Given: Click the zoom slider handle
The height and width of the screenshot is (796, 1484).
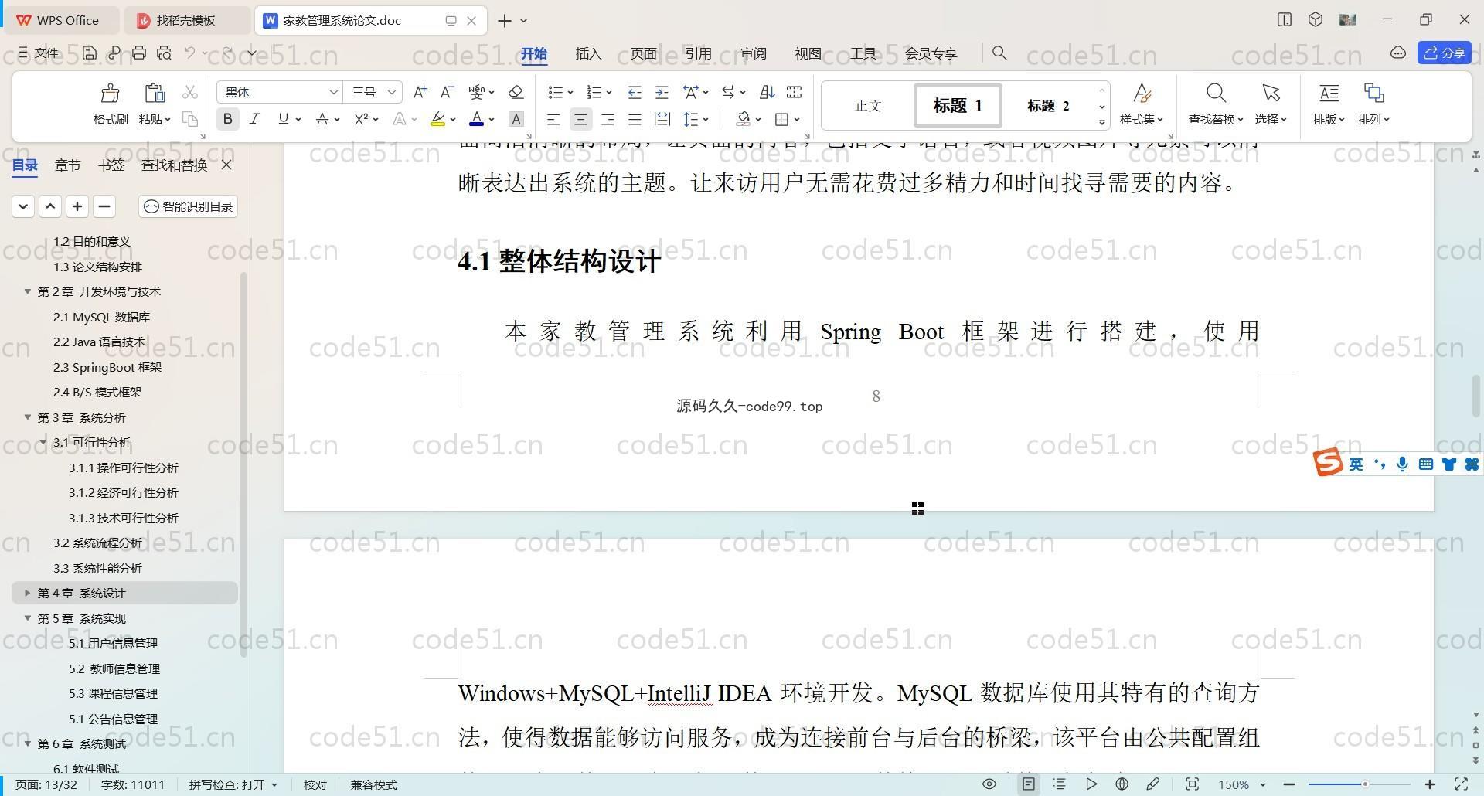Looking at the screenshot, I should tap(1365, 784).
